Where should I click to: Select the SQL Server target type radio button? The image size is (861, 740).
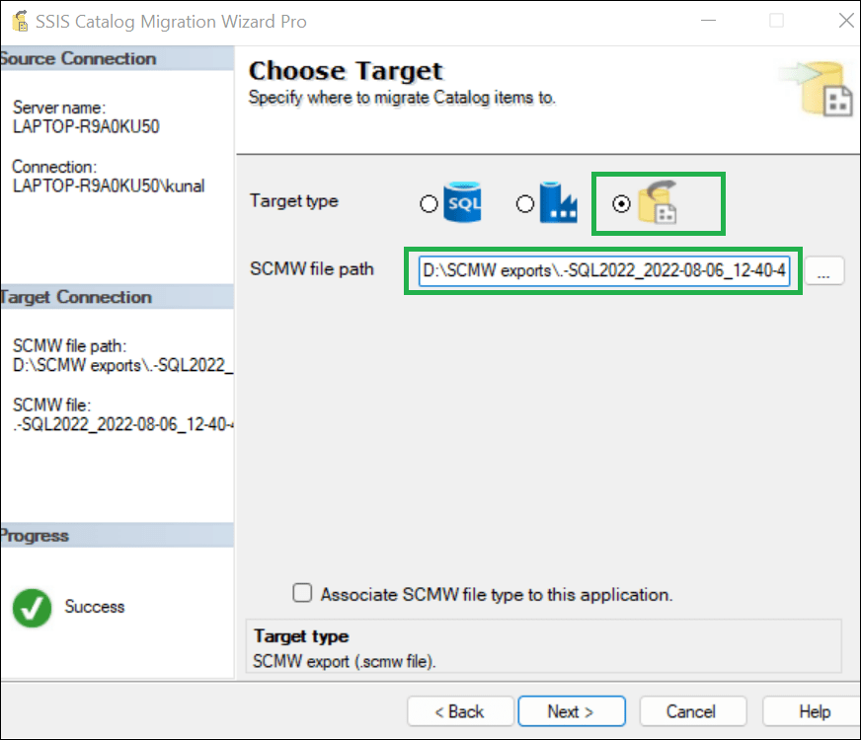tap(429, 204)
